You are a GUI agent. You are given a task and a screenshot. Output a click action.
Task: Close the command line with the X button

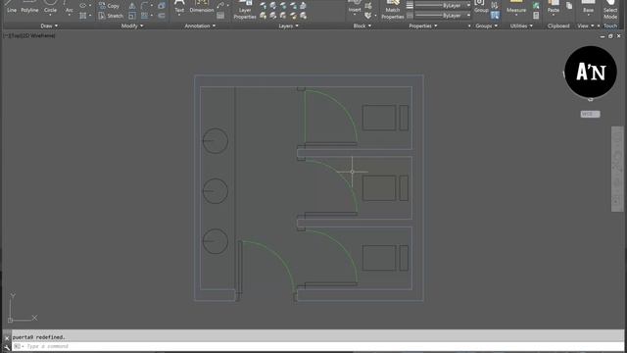pyautogui.click(x=7, y=337)
